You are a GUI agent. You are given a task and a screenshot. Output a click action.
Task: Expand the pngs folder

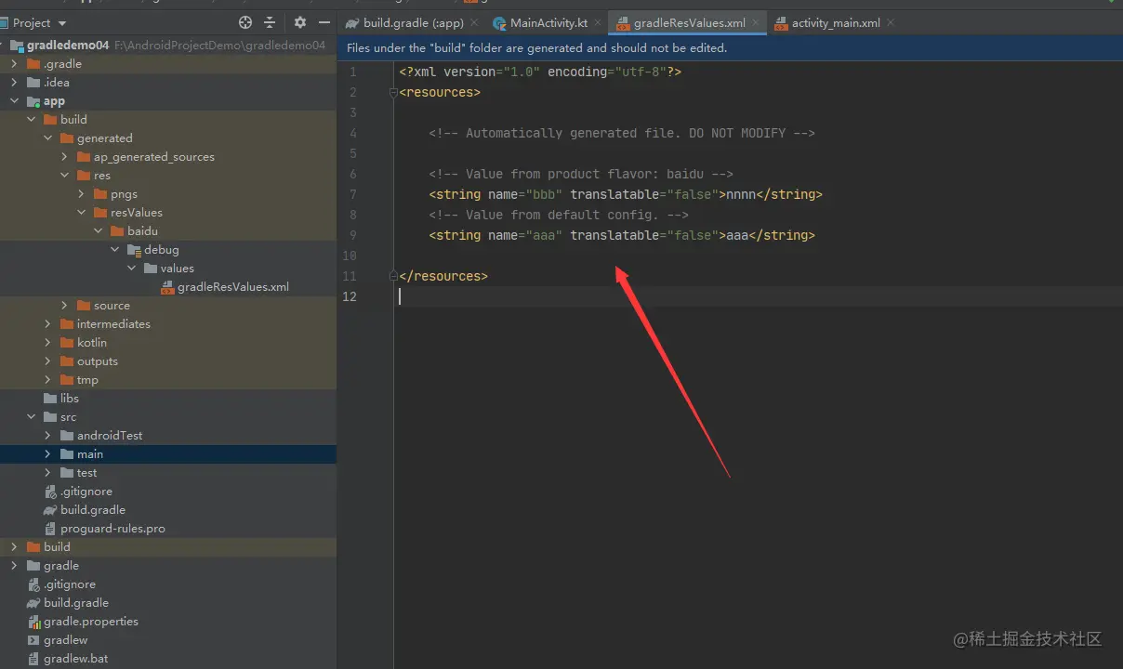(81, 194)
